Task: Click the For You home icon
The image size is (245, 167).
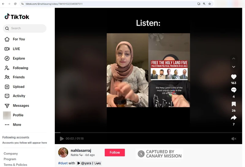Action: click(x=7, y=39)
